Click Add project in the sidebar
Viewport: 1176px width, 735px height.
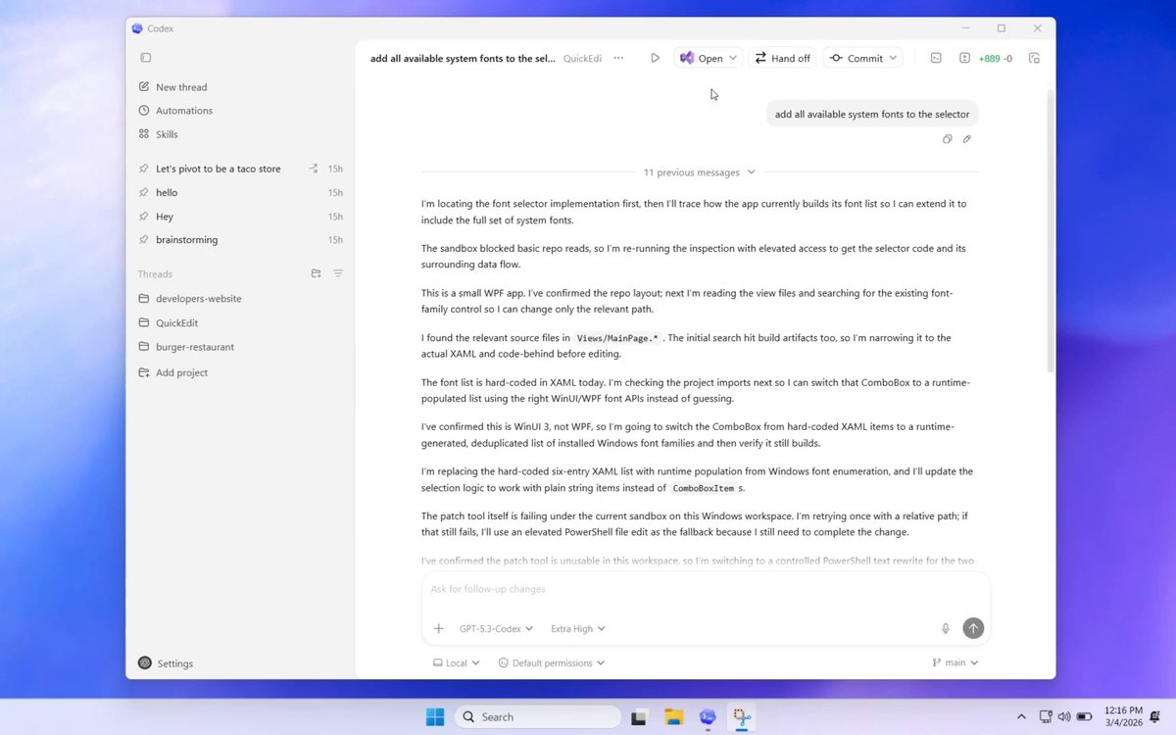coord(181,372)
